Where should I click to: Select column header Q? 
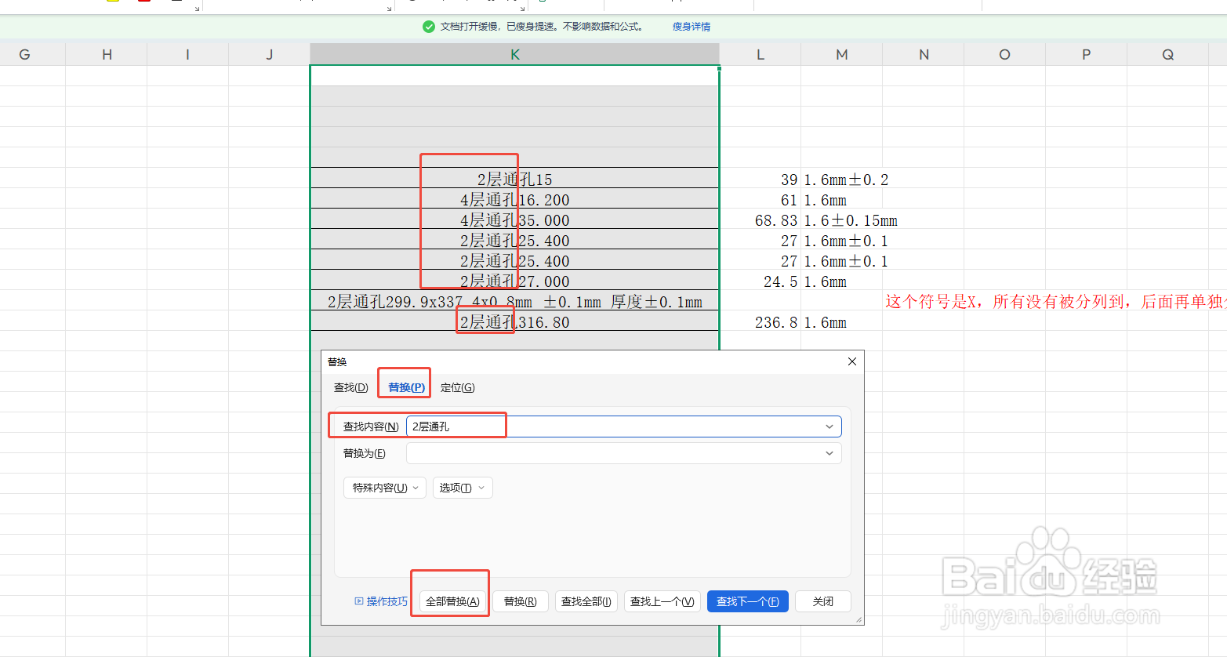(1168, 54)
